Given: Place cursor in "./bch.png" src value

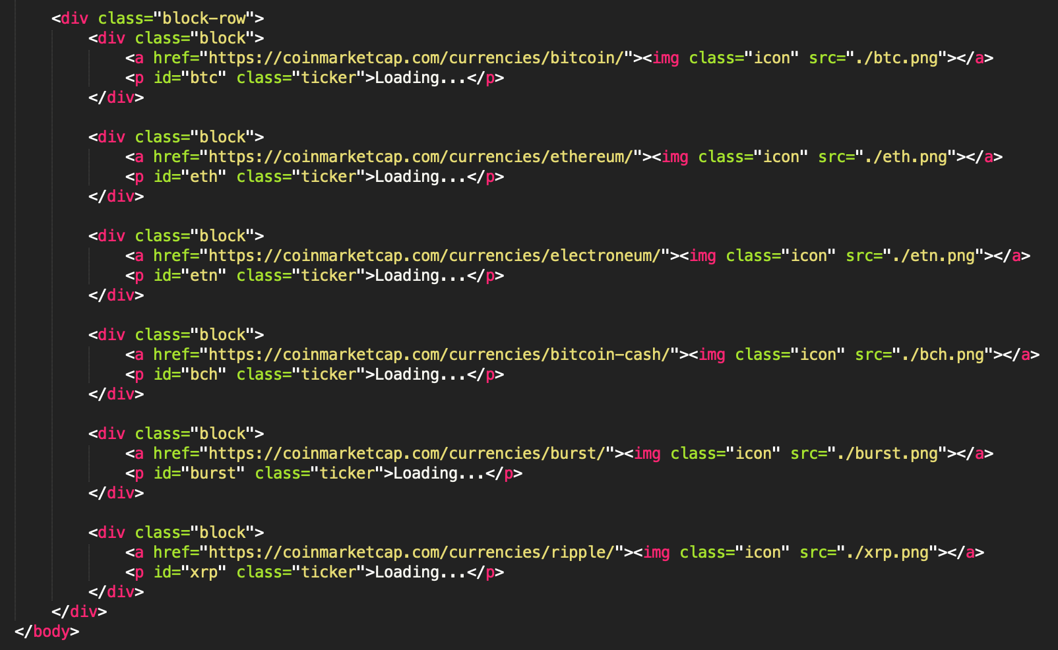Looking at the screenshot, I should click(x=943, y=355).
